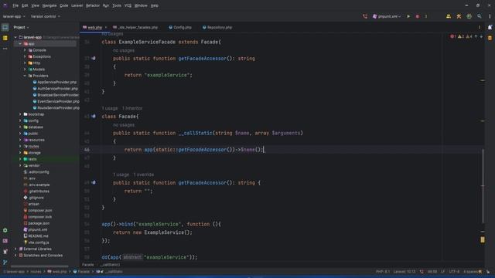
Task: Click project panel horizontal scrollbar
Action: pyautogui.click(x=39, y=266)
